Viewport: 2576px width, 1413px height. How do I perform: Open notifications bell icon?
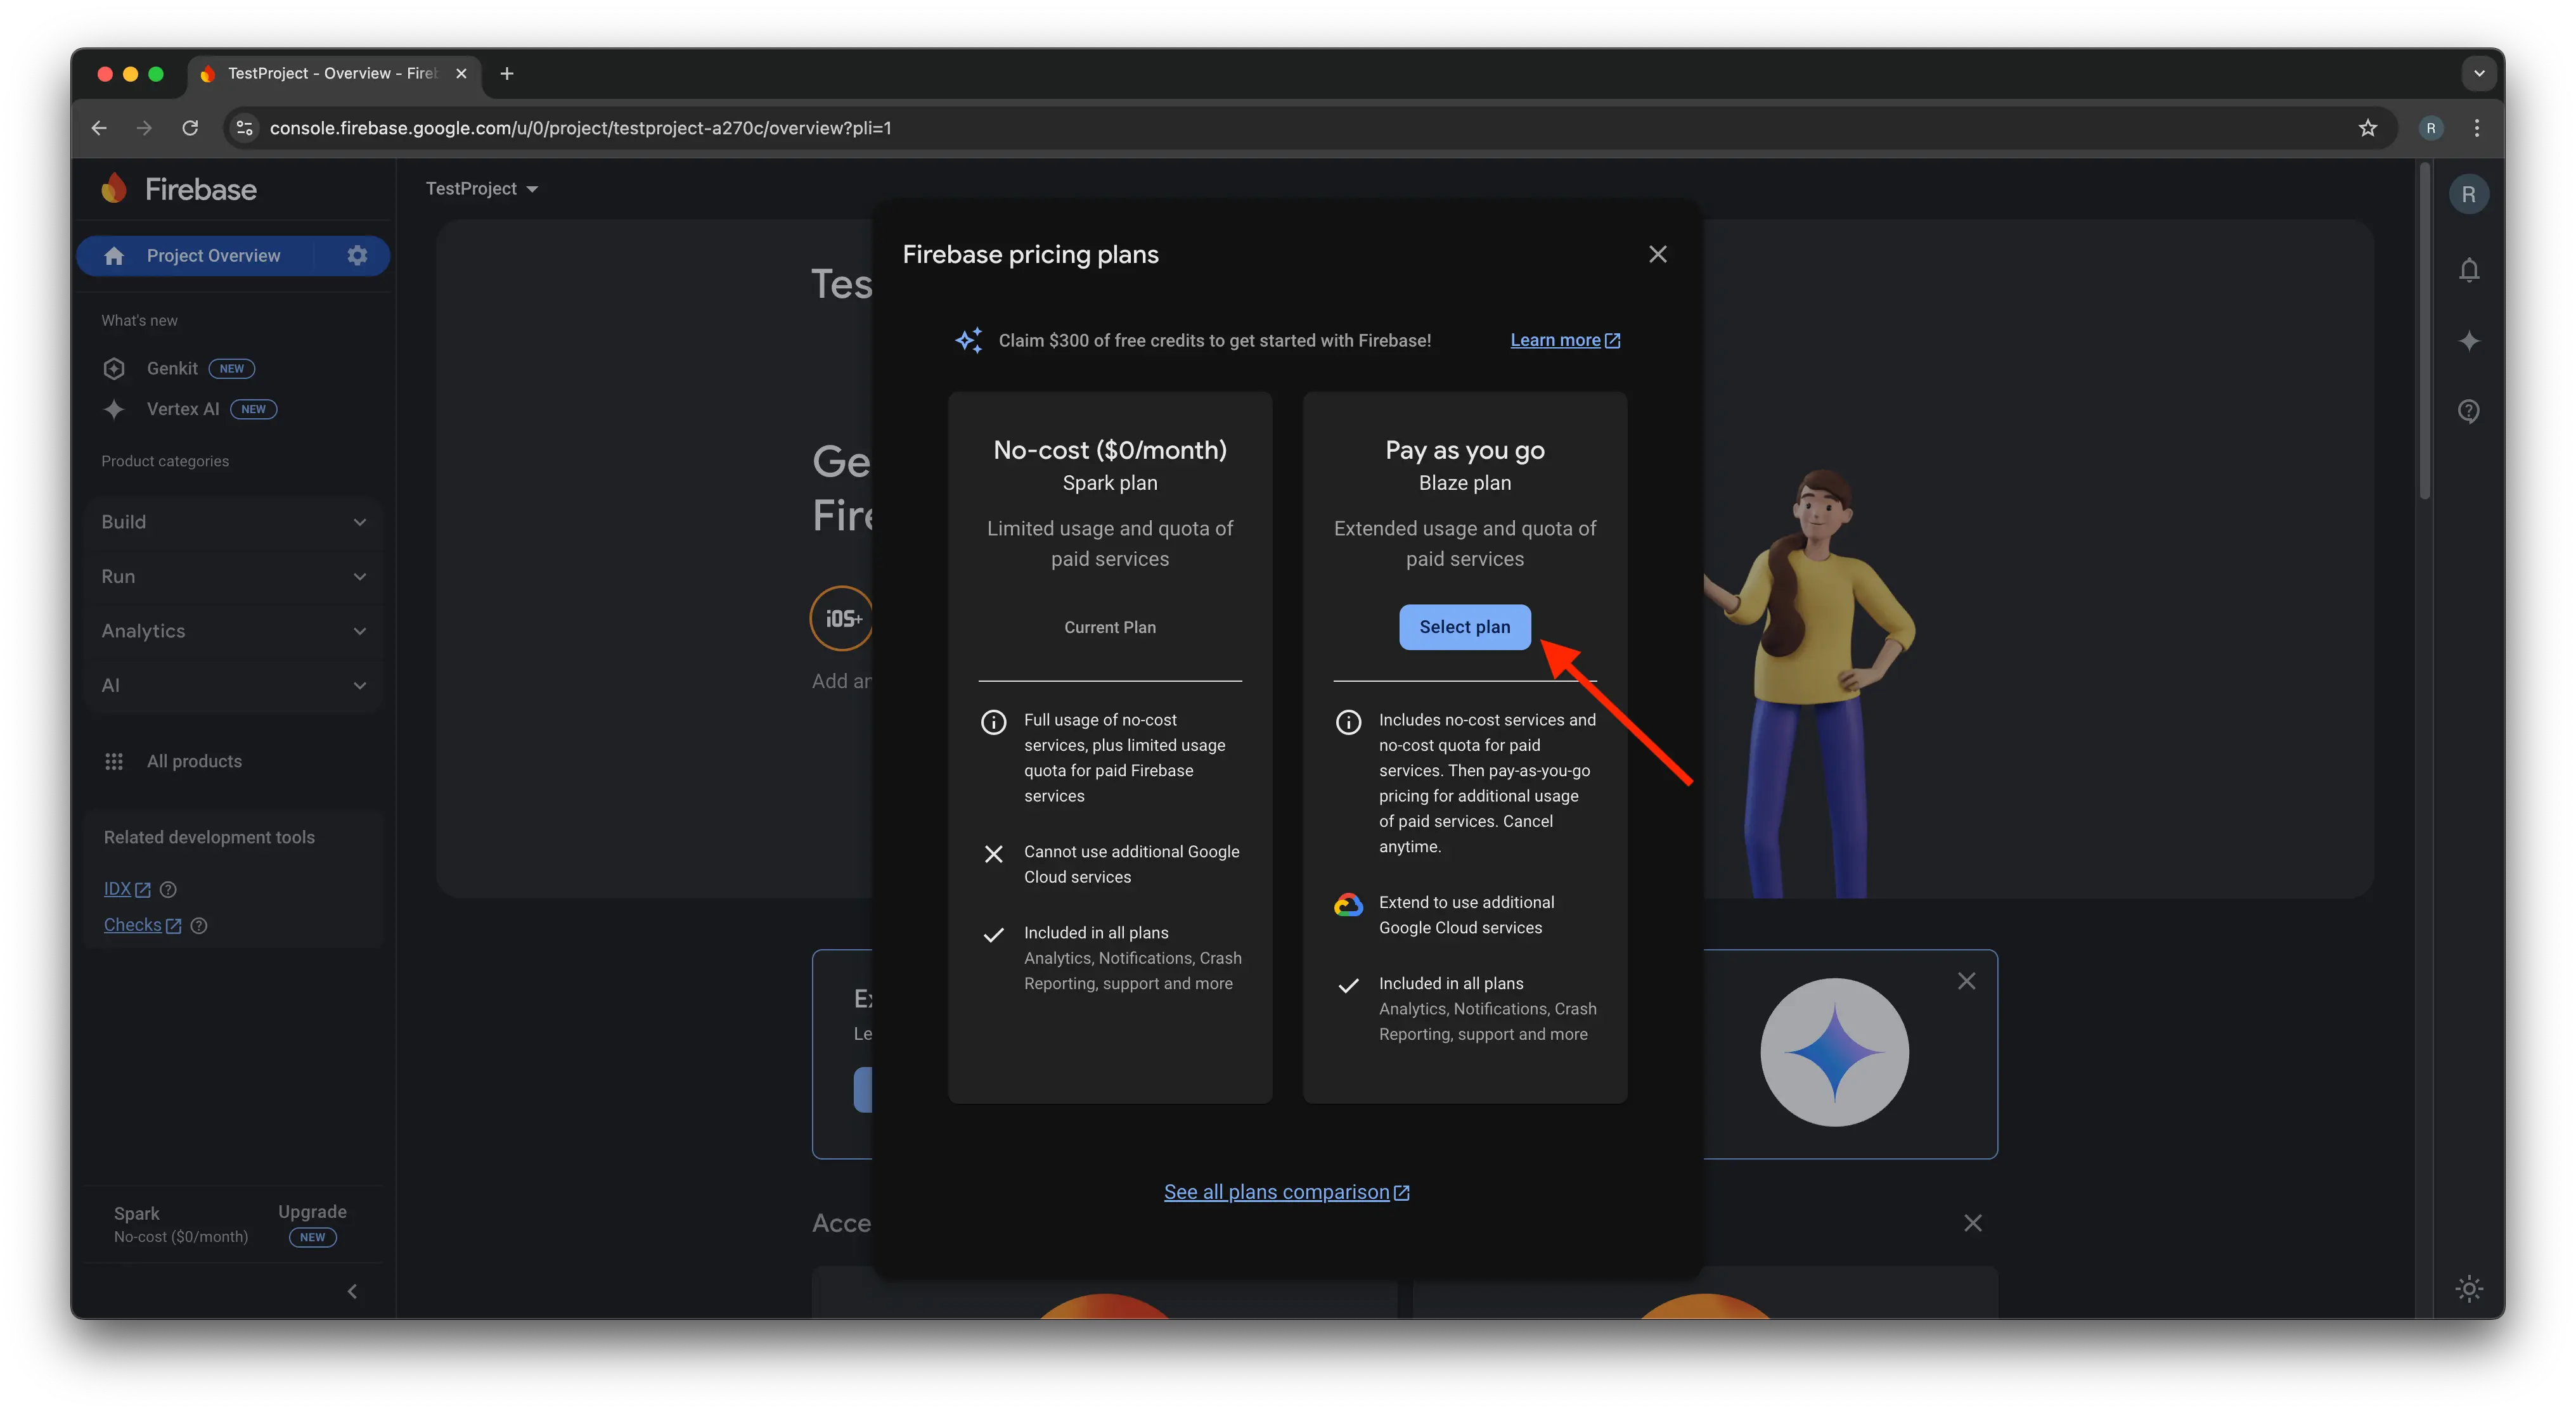(x=2468, y=271)
